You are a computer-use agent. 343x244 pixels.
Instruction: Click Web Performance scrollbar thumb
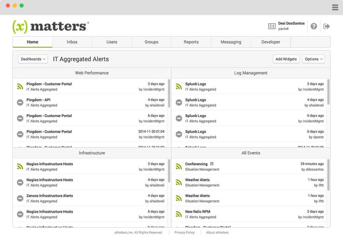(x=169, y=93)
